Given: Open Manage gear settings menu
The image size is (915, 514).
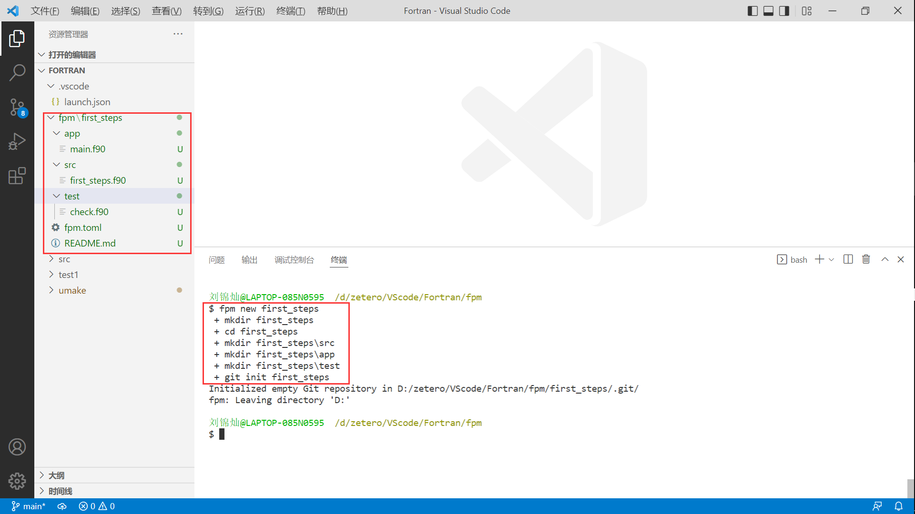Looking at the screenshot, I should (17, 481).
